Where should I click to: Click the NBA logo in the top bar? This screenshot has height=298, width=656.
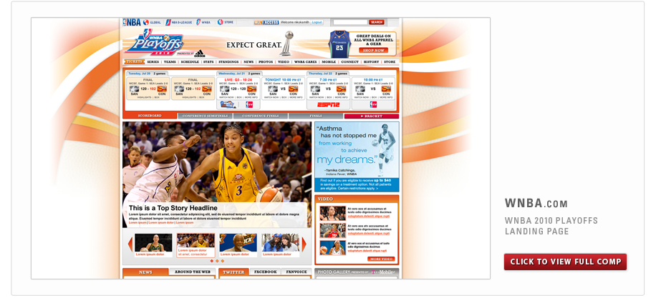pyautogui.click(x=131, y=22)
